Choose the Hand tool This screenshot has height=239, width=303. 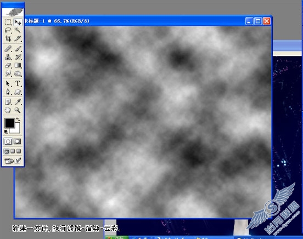pyautogui.click(x=8, y=110)
